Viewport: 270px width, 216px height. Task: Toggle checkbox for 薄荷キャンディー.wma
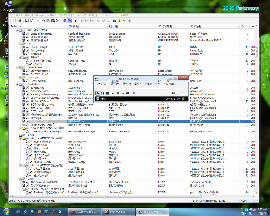[27, 125]
